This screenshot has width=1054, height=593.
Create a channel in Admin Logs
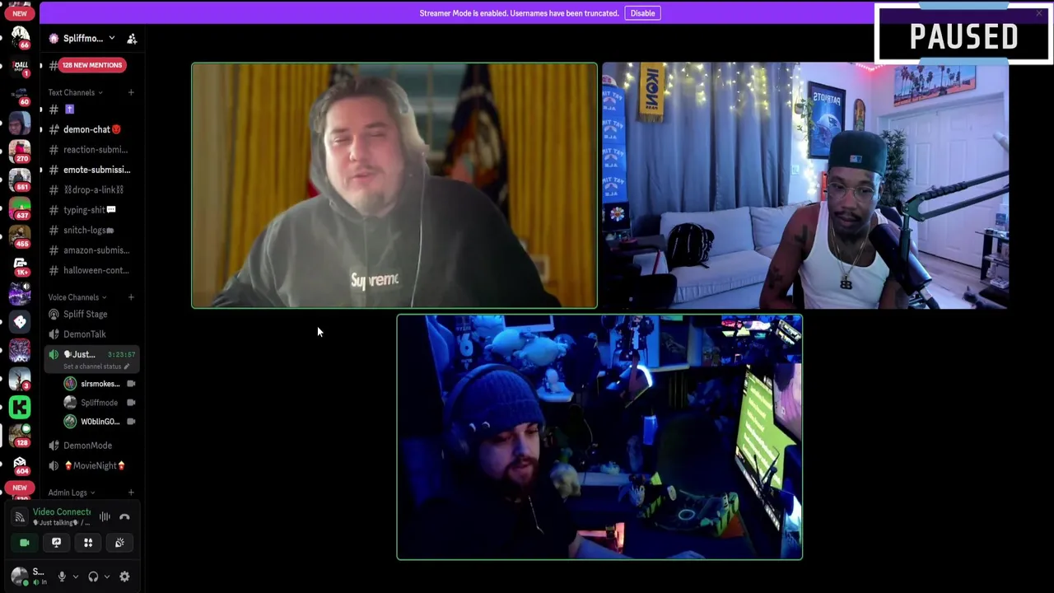point(131,493)
